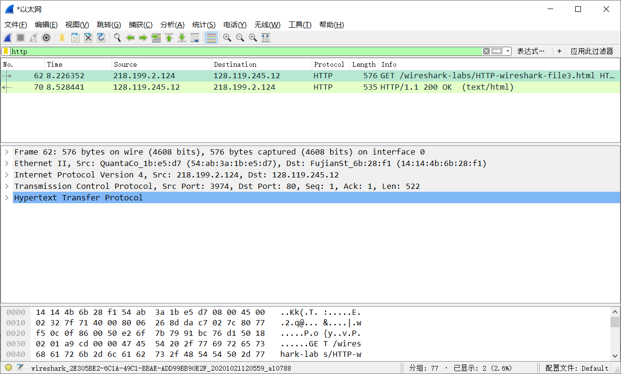621x374 pixels.
Task: Toggle packet list colorization
Action: point(211,38)
